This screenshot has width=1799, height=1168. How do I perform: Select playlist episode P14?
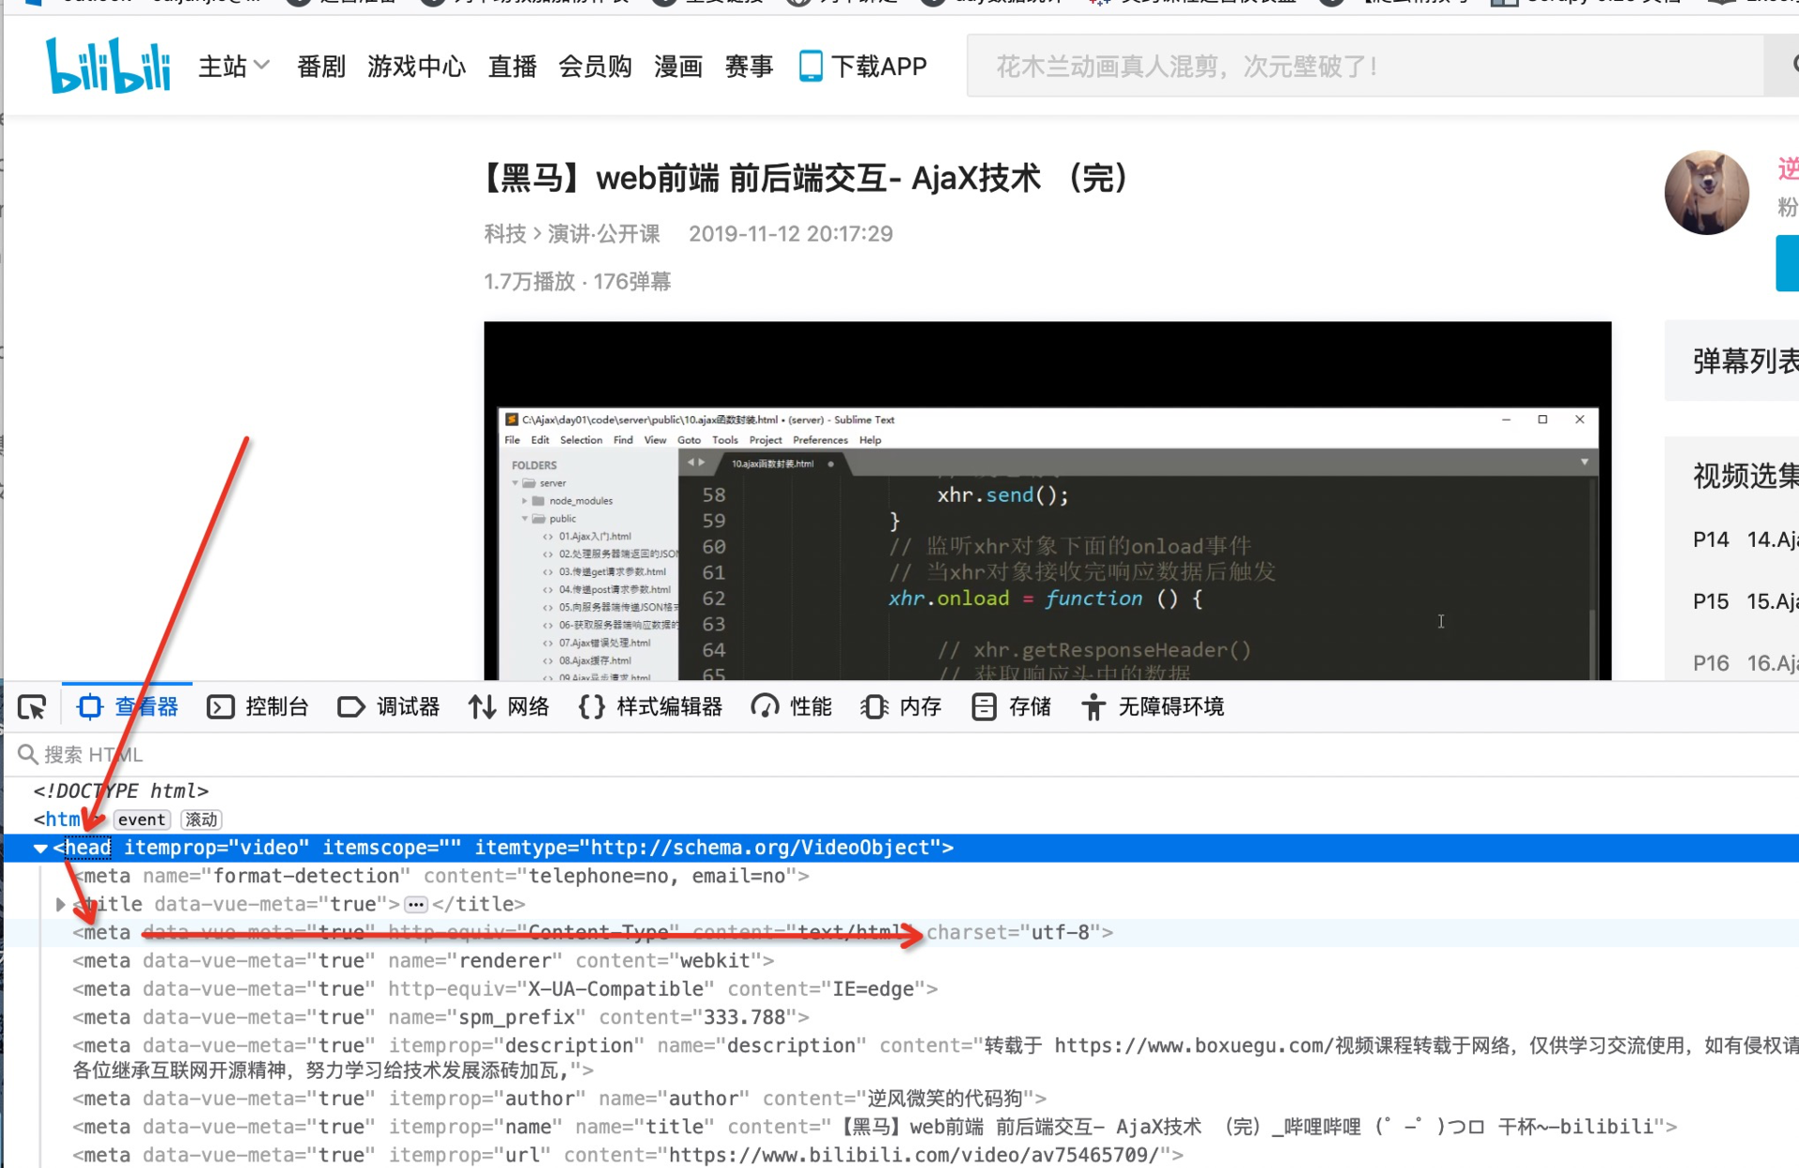[1745, 540]
